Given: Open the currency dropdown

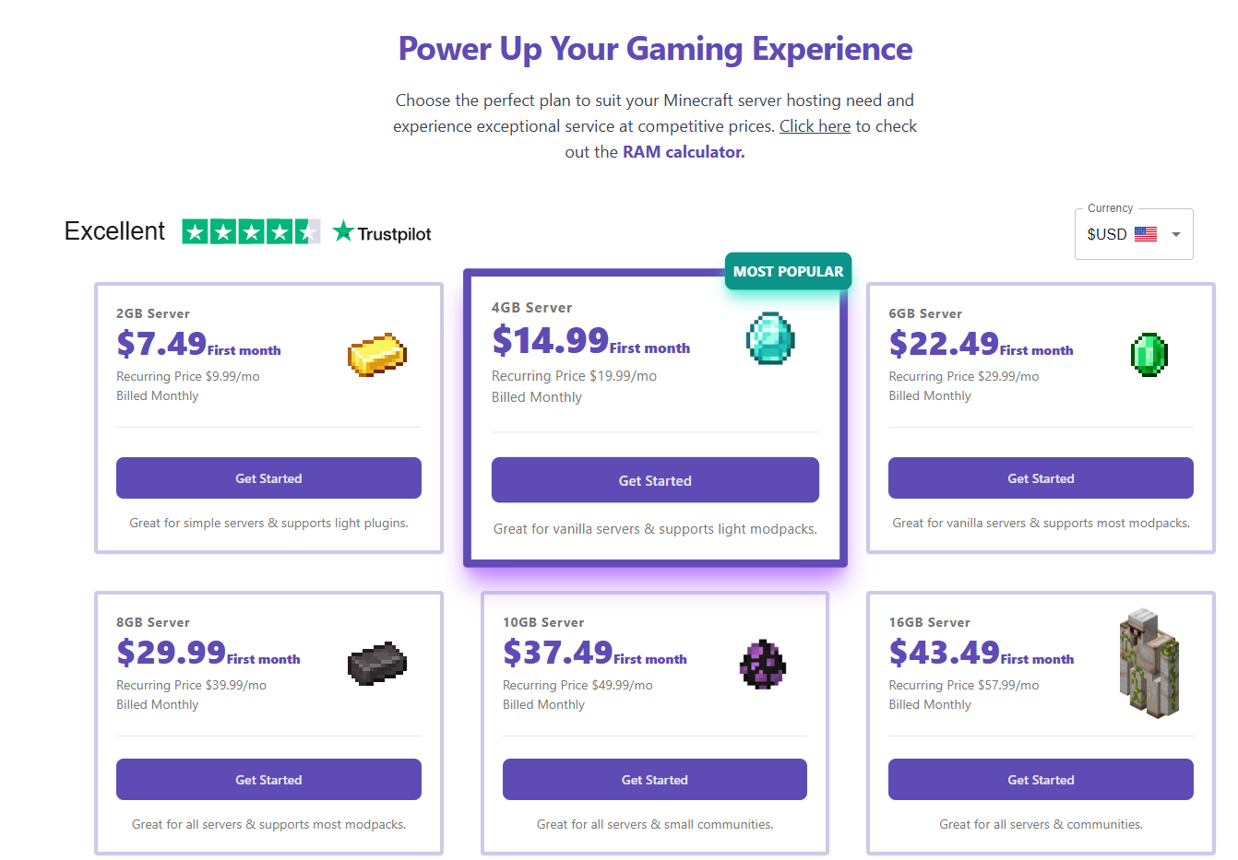Looking at the screenshot, I should (1134, 234).
